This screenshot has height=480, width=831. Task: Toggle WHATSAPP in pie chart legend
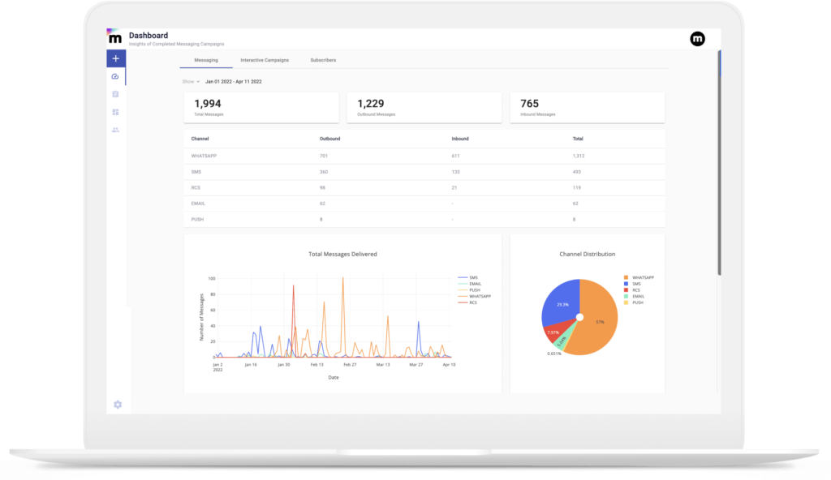(x=639, y=277)
